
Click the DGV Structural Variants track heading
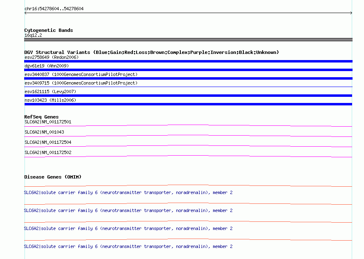[x=152, y=52]
